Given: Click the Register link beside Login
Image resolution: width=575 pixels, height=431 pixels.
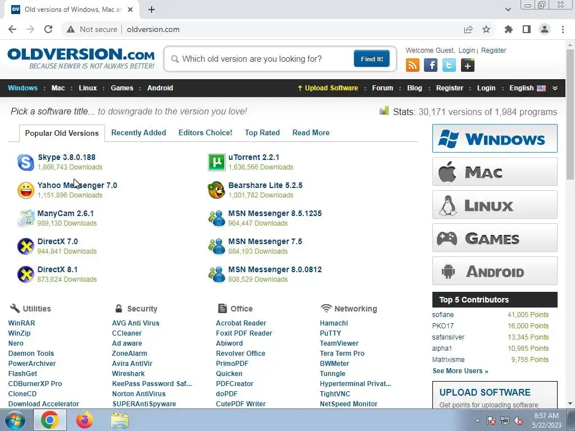Looking at the screenshot, I should point(493,50).
